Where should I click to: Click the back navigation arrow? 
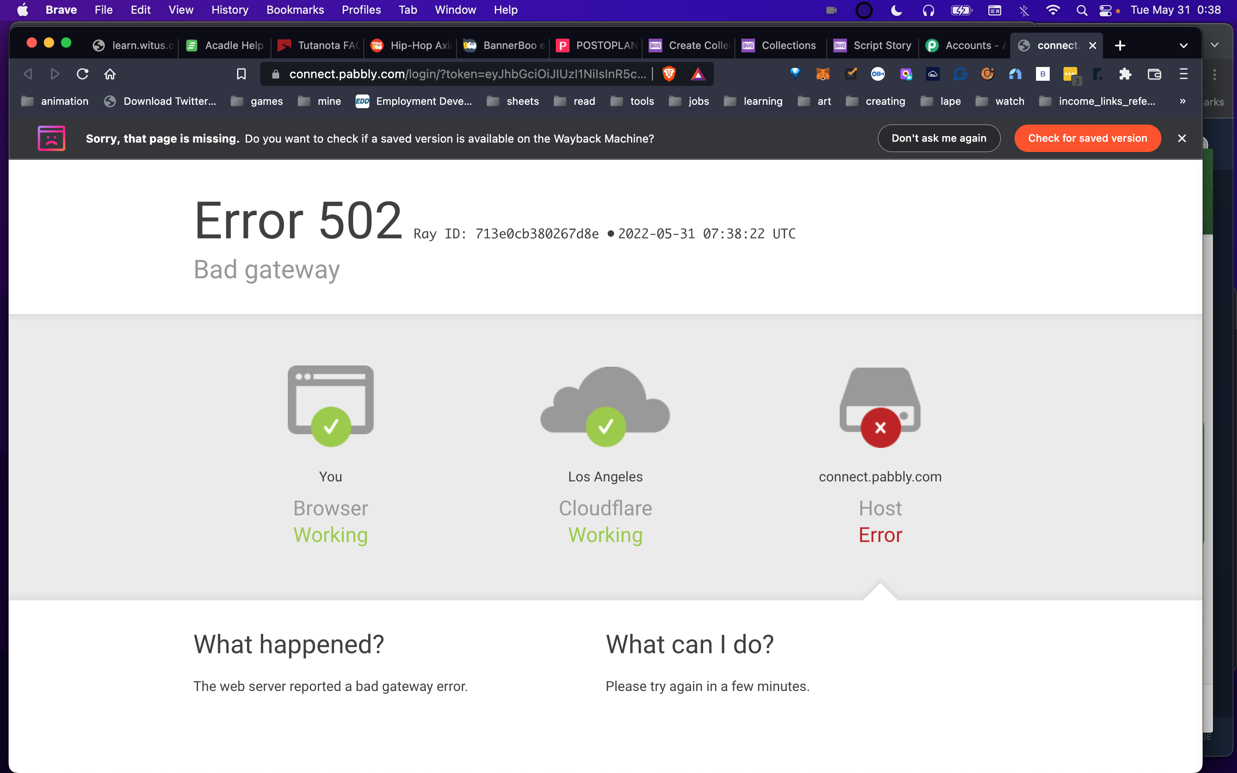pos(28,74)
